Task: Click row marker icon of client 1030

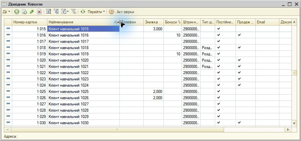Action: (x=8, y=122)
